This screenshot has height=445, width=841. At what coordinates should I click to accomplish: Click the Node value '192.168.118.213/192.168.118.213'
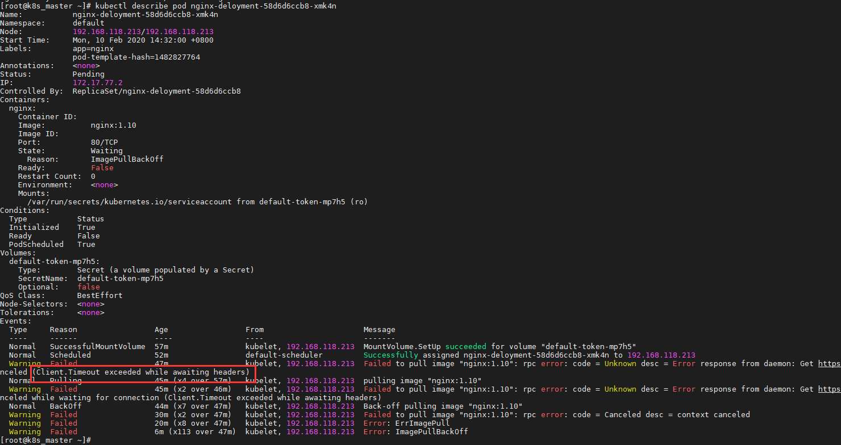point(143,31)
